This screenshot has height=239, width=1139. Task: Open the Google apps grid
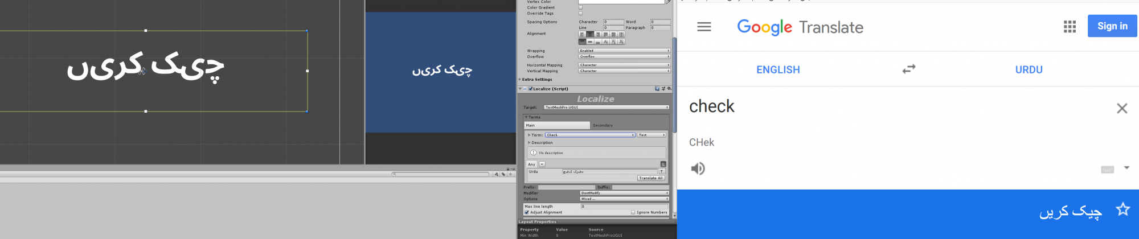point(1070,27)
